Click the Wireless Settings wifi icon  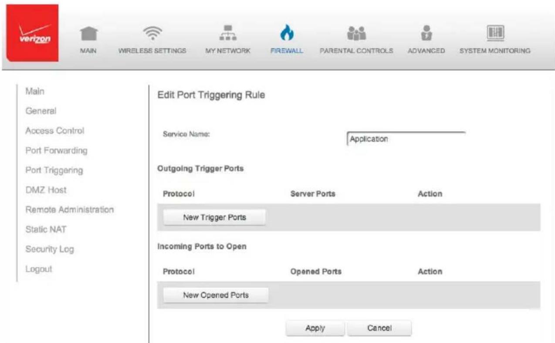pos(152,33)
